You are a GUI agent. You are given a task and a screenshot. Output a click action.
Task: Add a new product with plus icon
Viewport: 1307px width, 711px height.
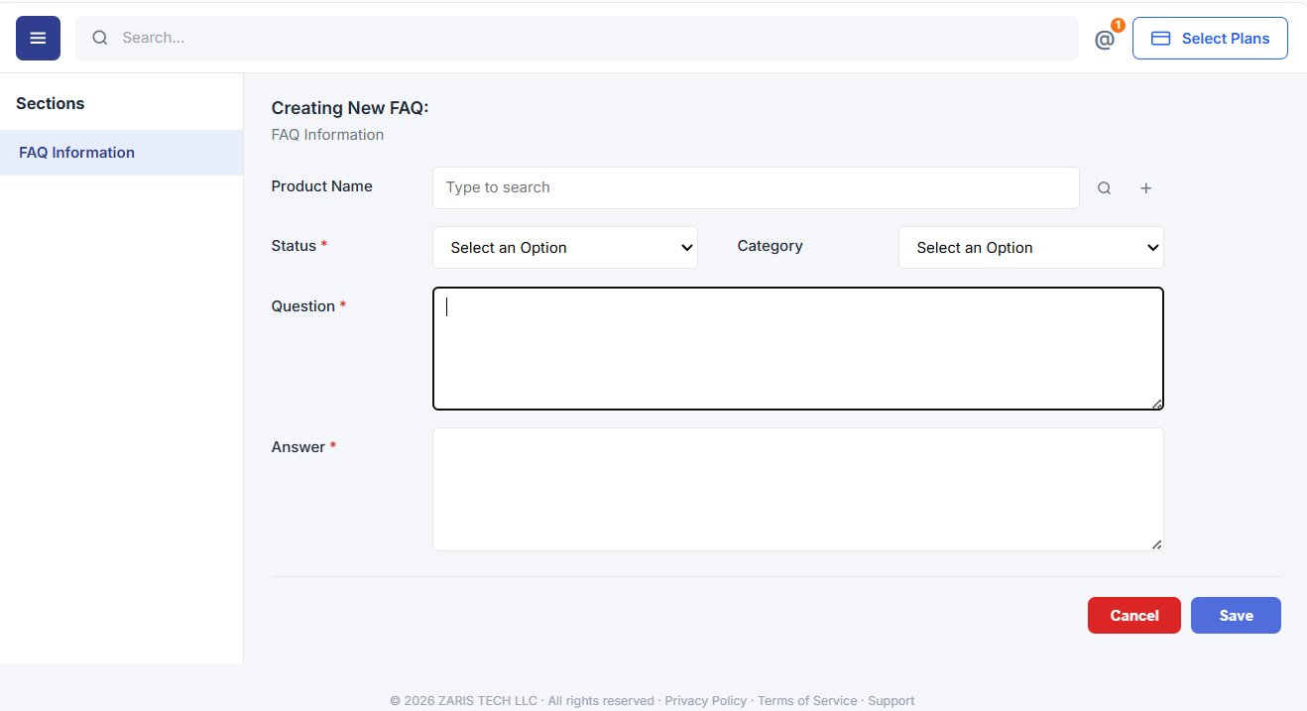[1145, 188]
